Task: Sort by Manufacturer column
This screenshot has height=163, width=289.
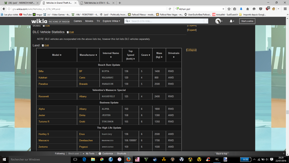Action: click(88, 55)
